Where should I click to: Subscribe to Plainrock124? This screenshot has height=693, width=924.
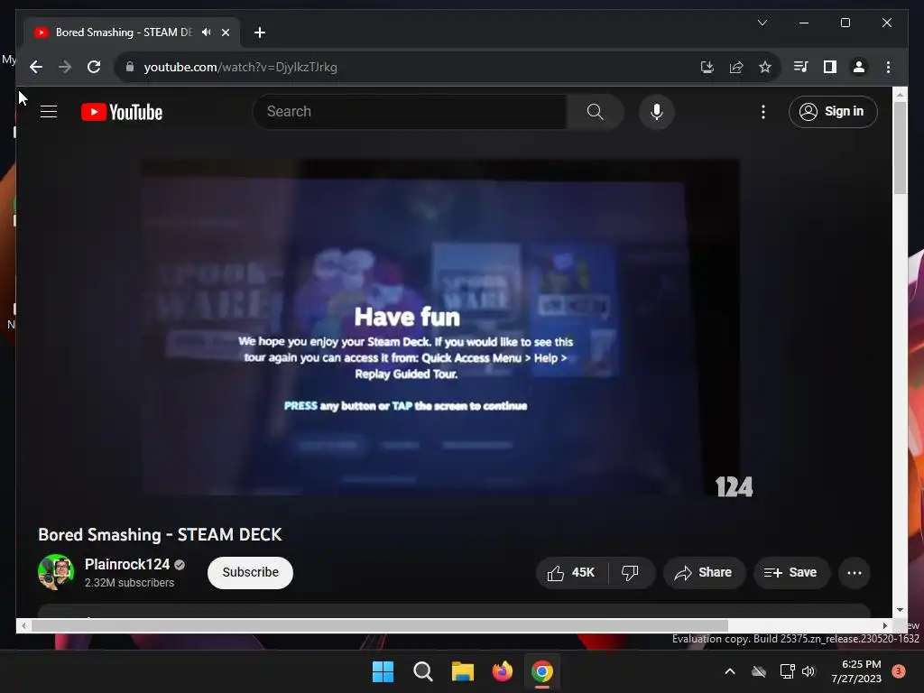(251, 573)
